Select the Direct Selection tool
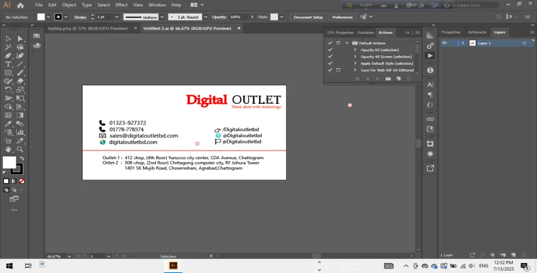Viewport: 537px width, 273px height. click(x=20, y=38)
